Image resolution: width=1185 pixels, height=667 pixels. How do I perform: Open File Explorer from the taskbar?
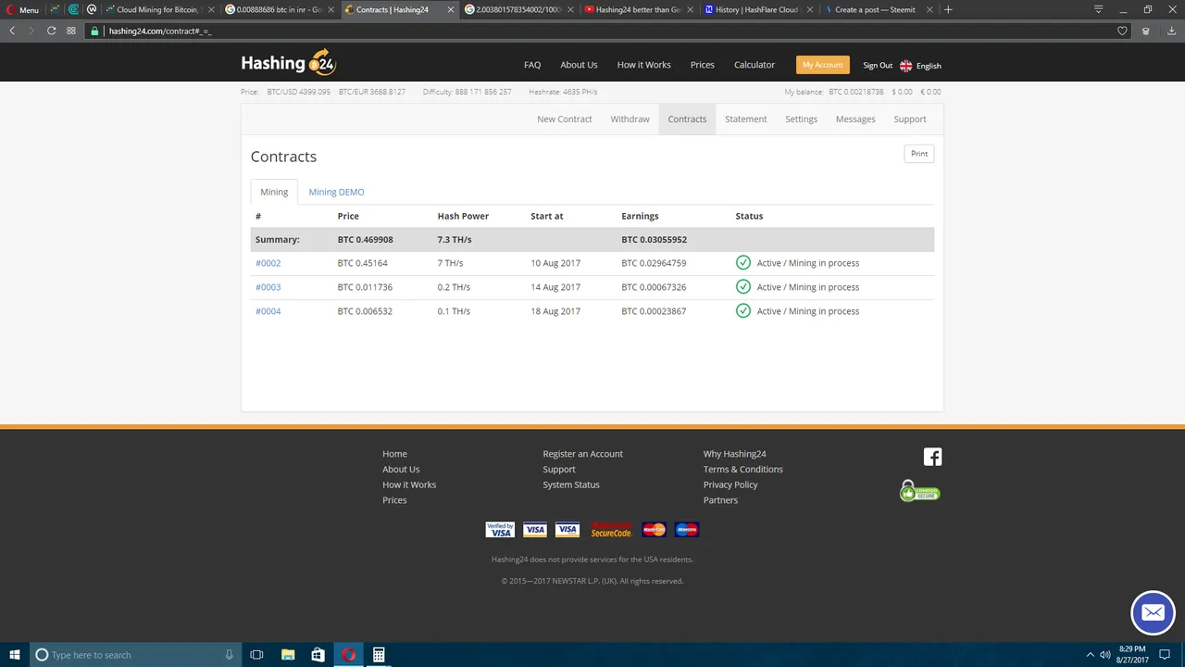pos(288,655)
